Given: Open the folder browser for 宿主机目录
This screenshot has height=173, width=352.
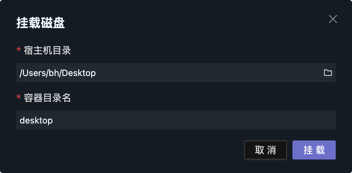Looking at the screenshot, I should pos(328,73).
